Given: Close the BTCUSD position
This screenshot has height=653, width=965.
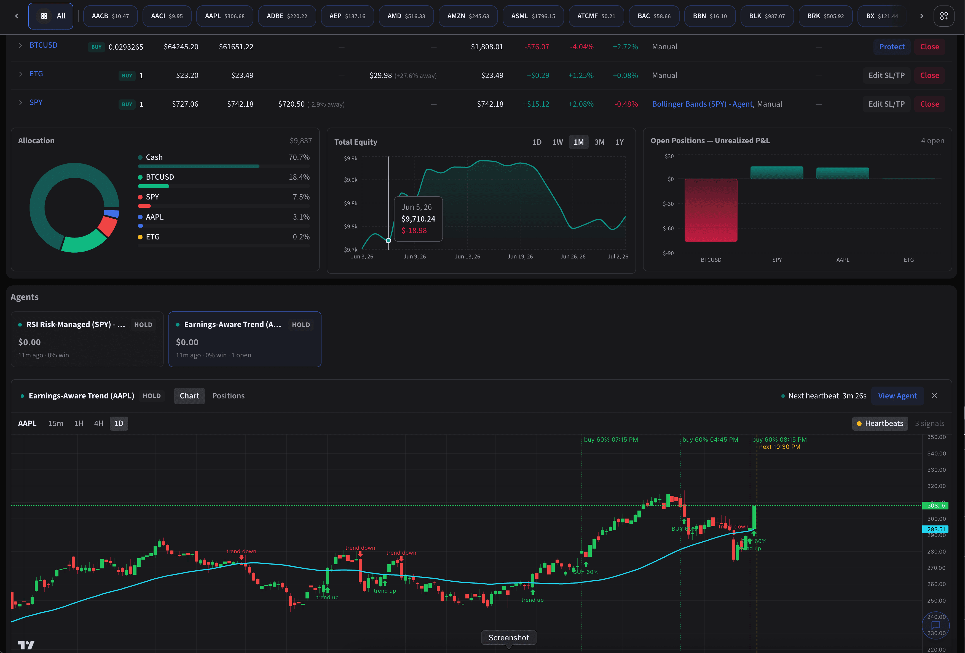Looking at the screenshot, I should 929,47.
